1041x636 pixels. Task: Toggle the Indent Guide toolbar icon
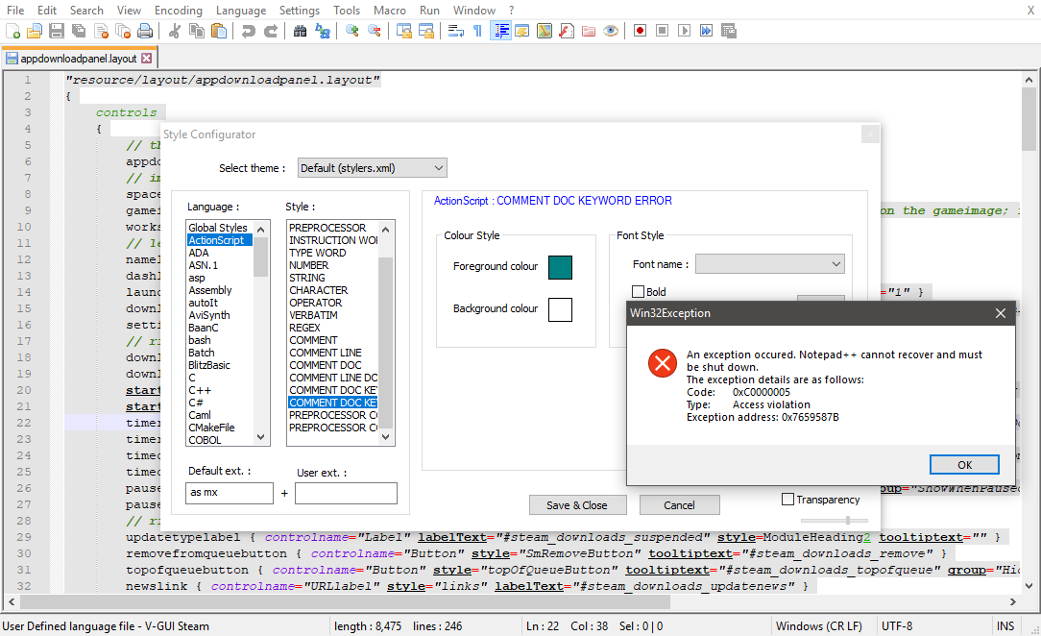[500, 31]
